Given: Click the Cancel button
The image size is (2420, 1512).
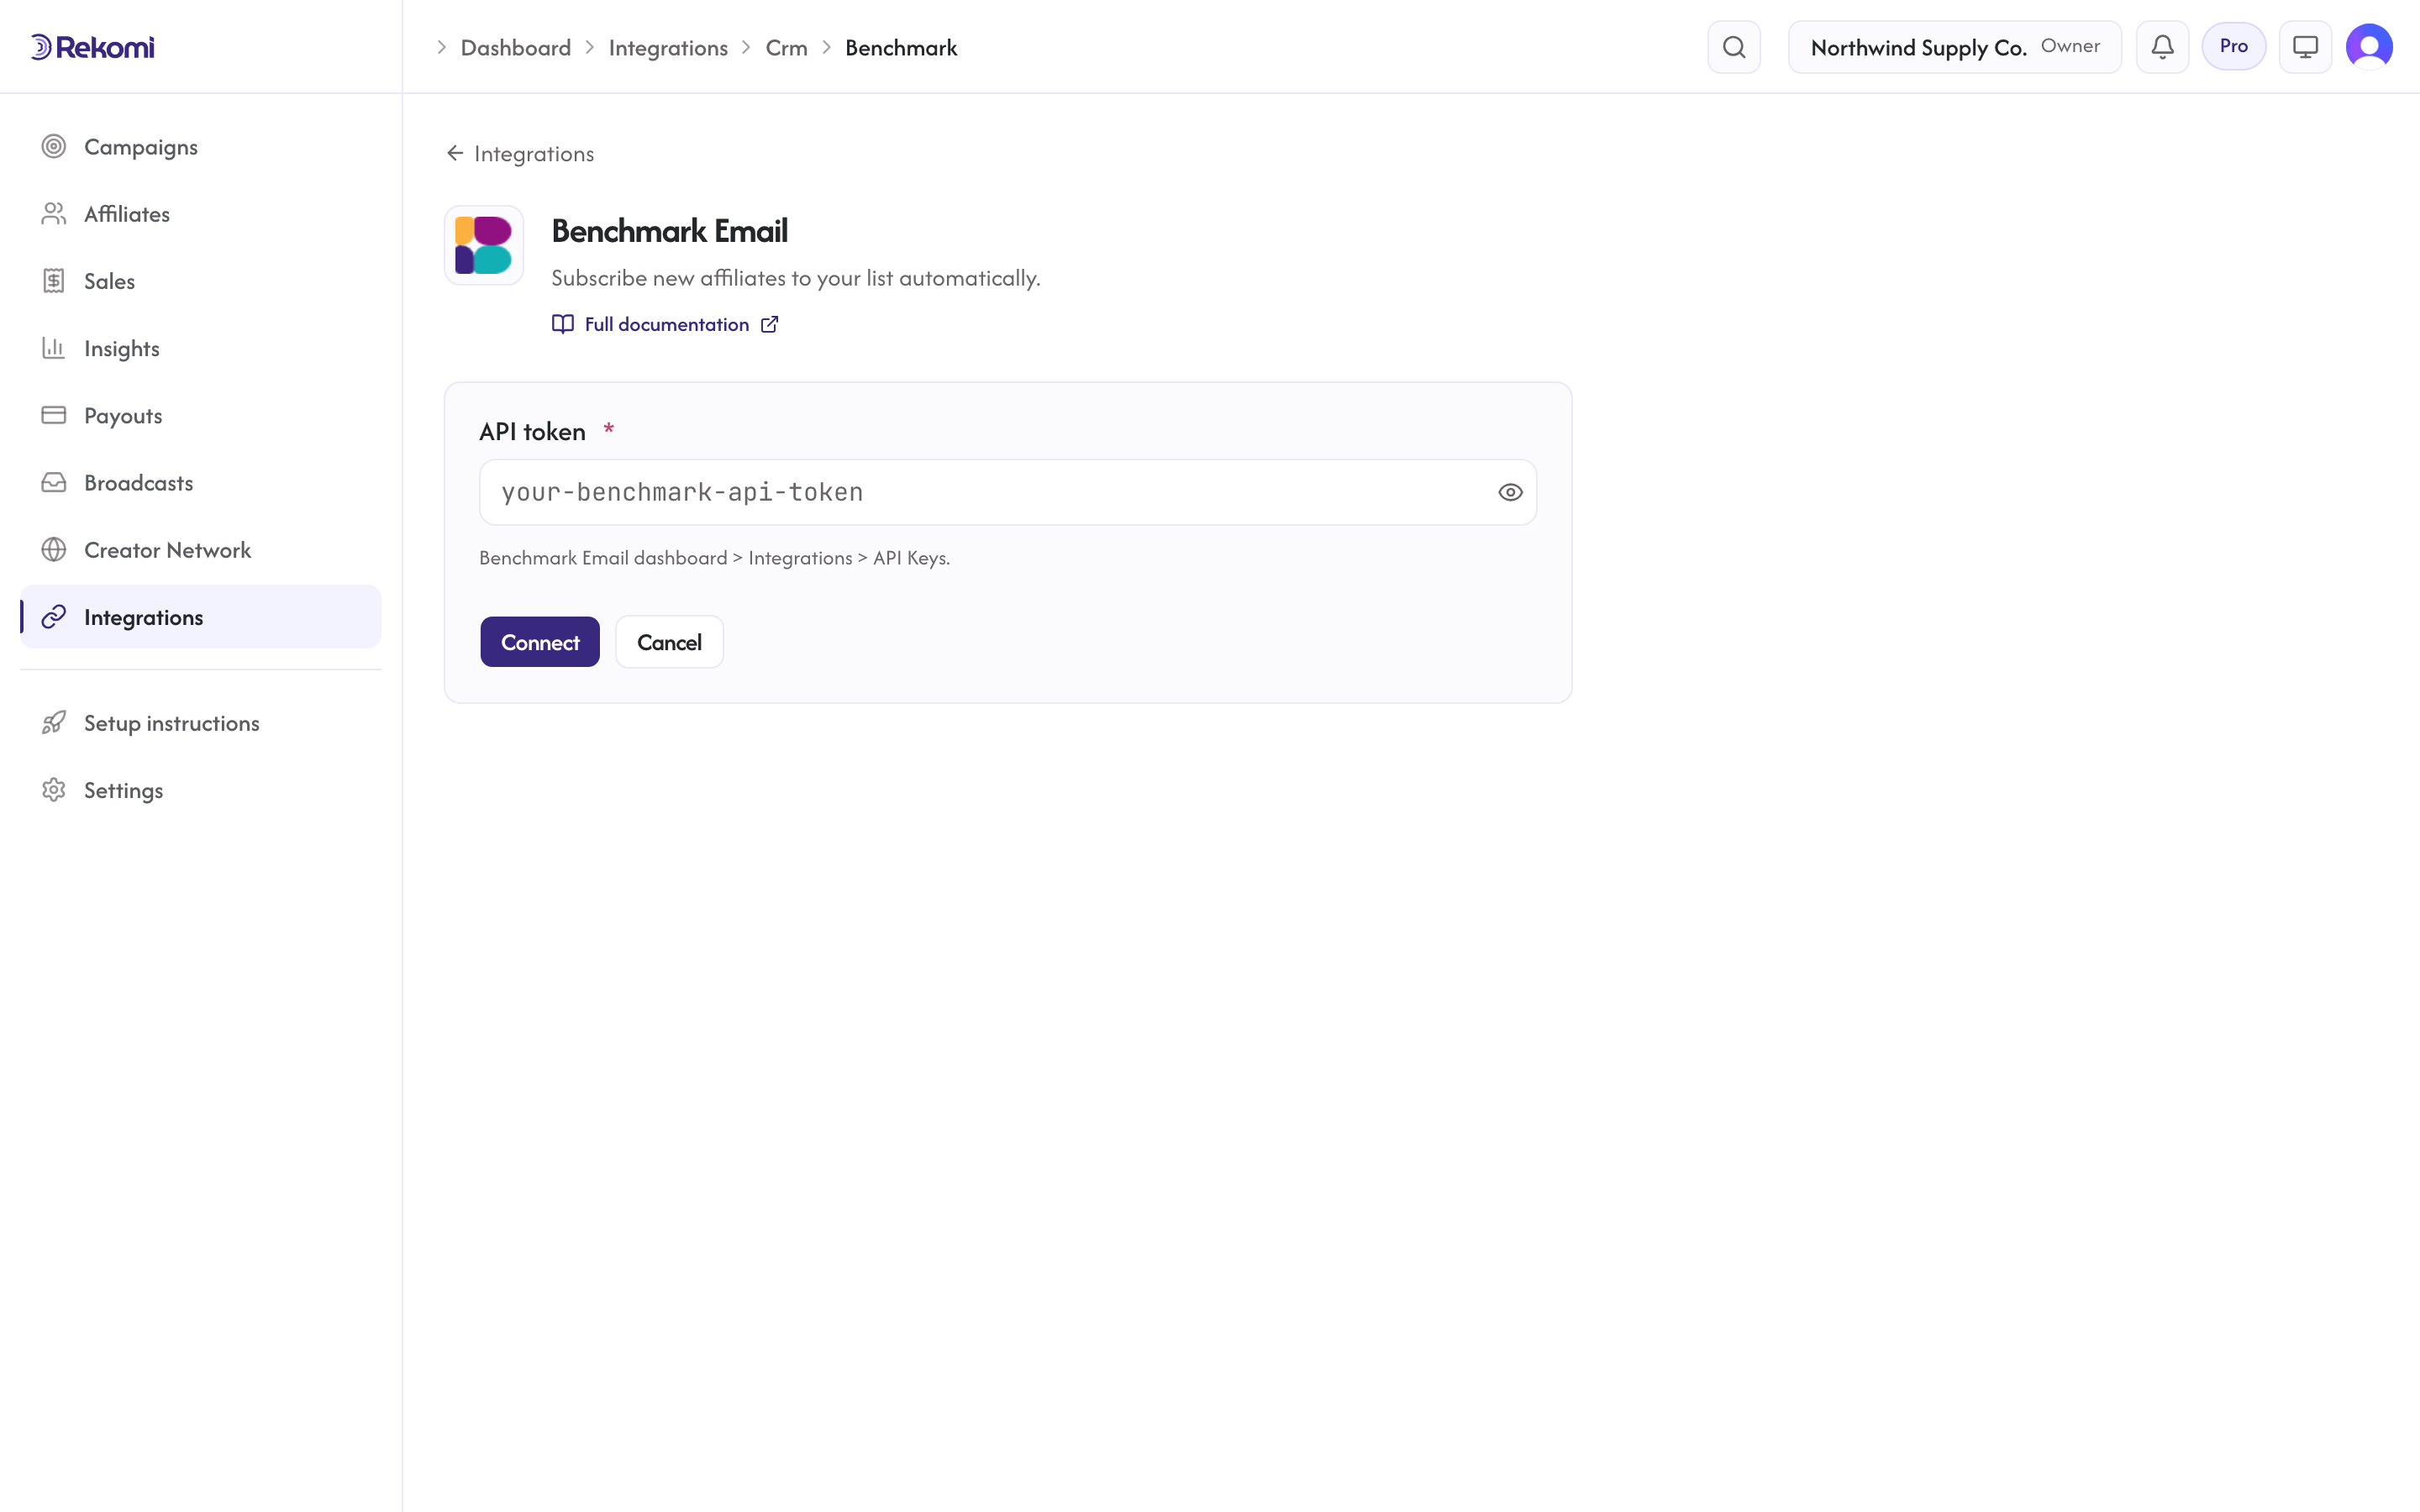Looking at the screenshot, I should tap(669, 642).
